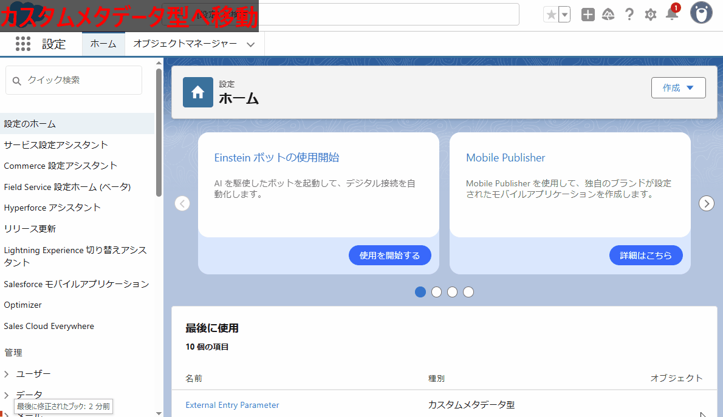Click the 種別 column header

click(x=436, y=378)
